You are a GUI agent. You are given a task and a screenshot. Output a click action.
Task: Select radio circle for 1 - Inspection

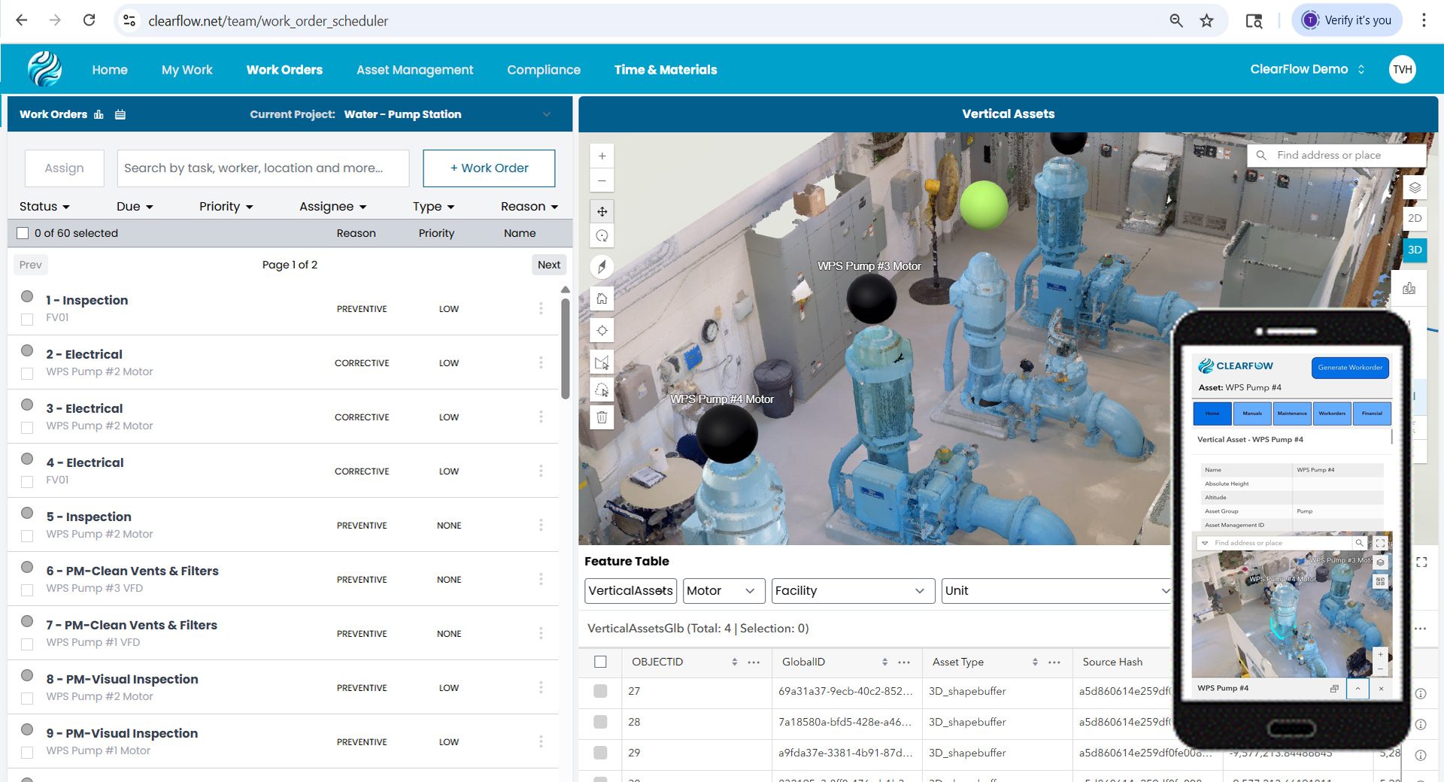(27, 296)
